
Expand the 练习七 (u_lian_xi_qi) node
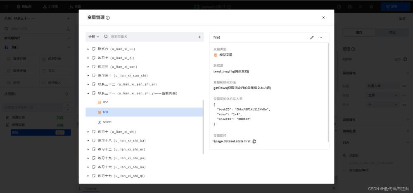coord(88,58)
